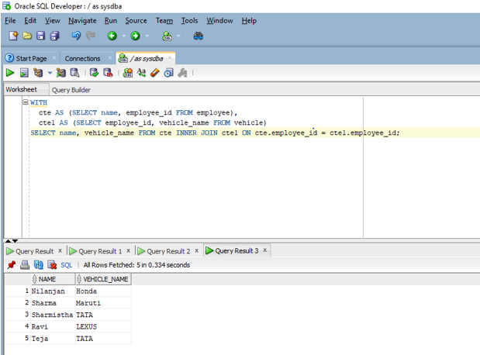
Task: Click the To Upper/Lower/InitCap icon
Action: tap(141, 73)
